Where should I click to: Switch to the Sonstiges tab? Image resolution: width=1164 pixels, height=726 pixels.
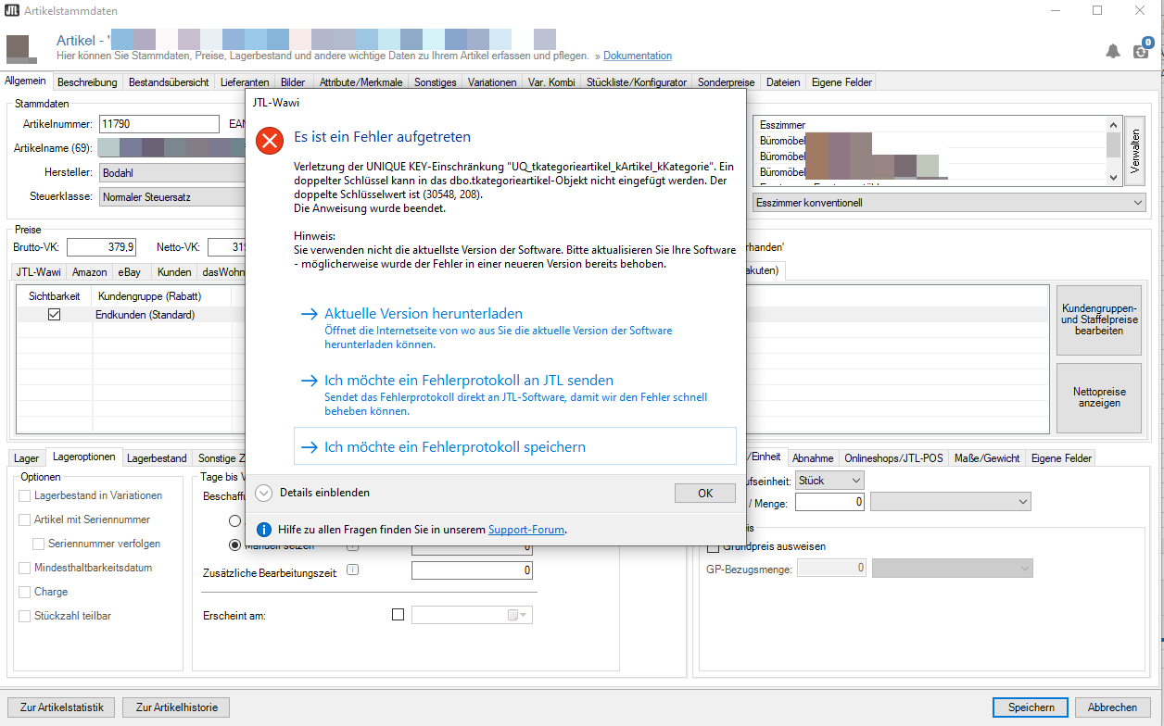[x=436, y=82]
